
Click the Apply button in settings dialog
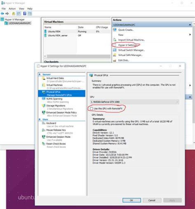[x=172, y=200]
